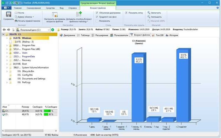Click the Уменьшить zoom-out magnifier icon
Screen dimensions: 221x138
point(149,17)
